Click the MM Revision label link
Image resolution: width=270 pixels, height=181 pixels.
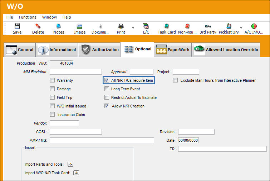[x=35, y=72]
